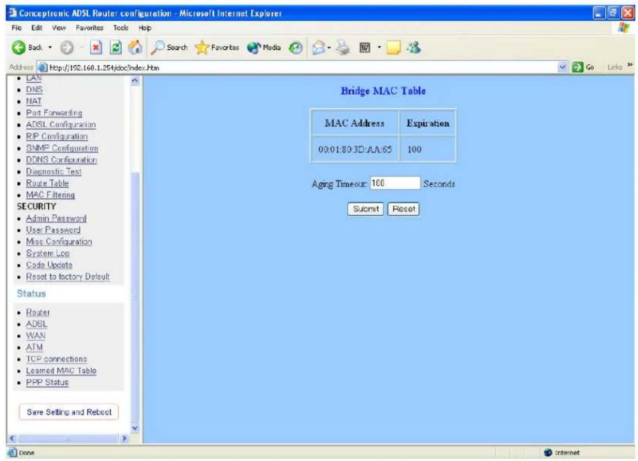Open the Media toolbar button
The width and height of the screenshot is (638, 461).
[264, 48]
